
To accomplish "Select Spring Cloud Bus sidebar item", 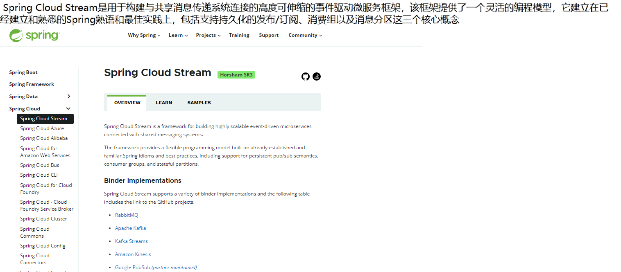I will [40, 165].
